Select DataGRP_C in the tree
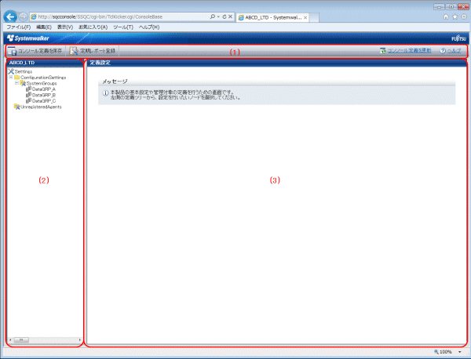Screen dimensions: 471x359 (44, 101)
